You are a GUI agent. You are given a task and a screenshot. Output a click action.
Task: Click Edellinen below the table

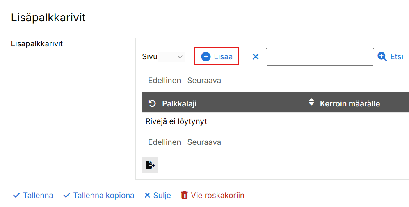(x=165, y=142)
